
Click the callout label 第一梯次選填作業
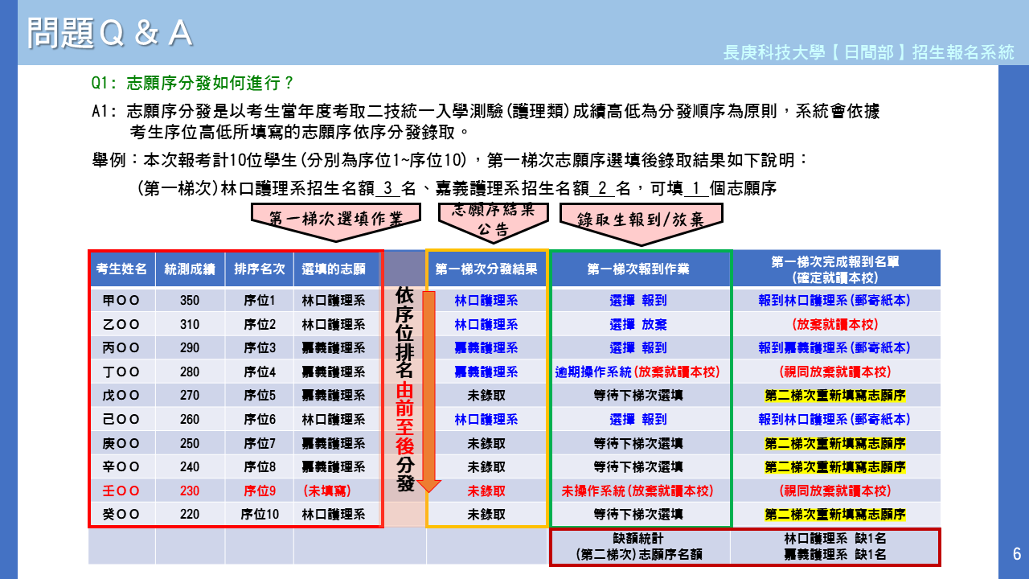pos(336,218)
